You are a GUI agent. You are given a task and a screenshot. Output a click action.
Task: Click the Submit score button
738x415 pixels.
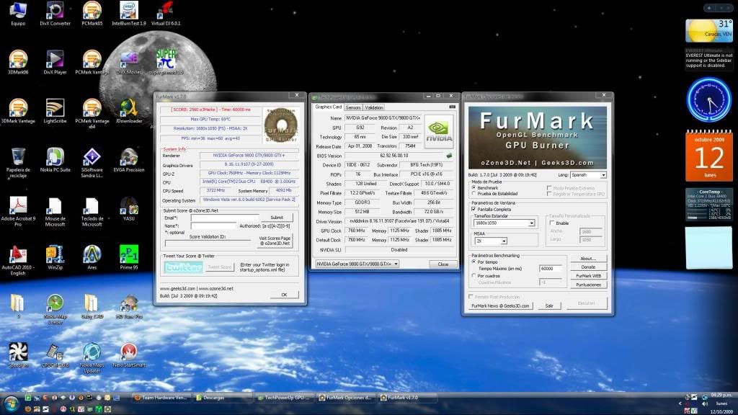point(277,218)
